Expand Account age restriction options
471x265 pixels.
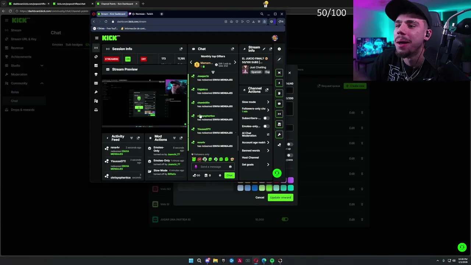click(x=268, y=142)
